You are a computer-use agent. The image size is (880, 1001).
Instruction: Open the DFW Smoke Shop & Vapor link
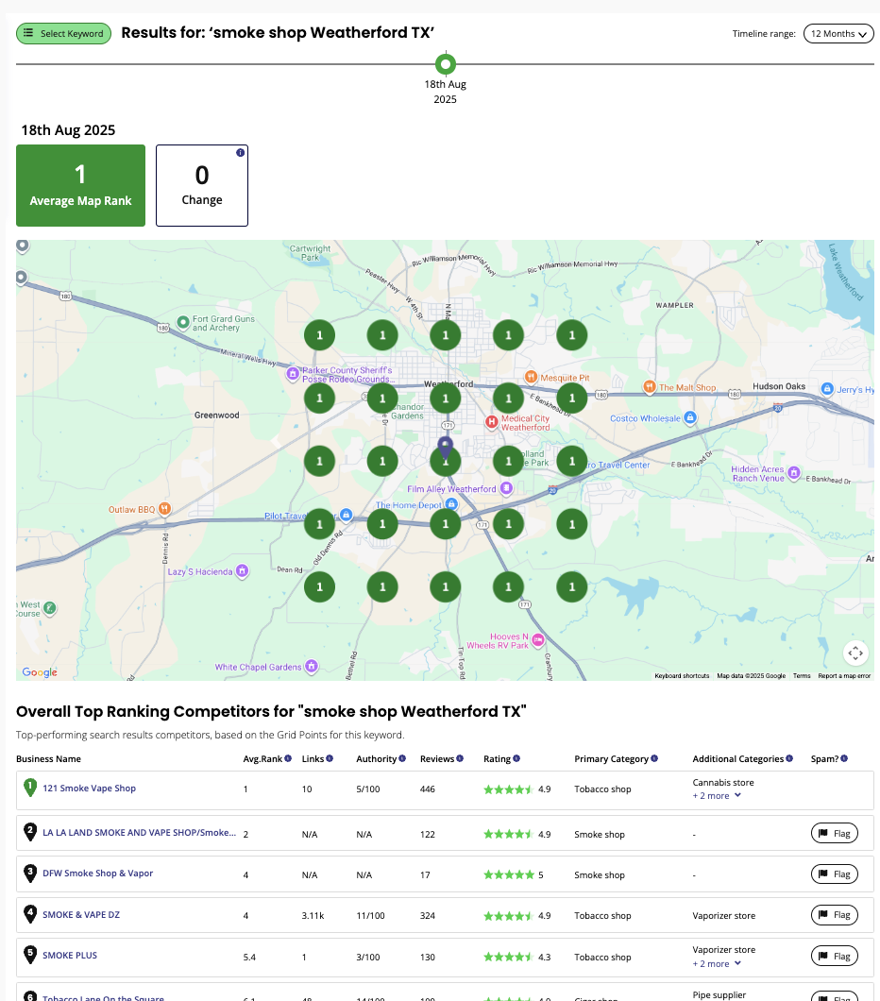click(97, 874)
